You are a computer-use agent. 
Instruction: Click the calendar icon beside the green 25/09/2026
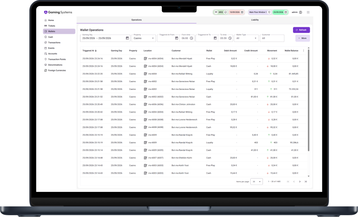286,12
